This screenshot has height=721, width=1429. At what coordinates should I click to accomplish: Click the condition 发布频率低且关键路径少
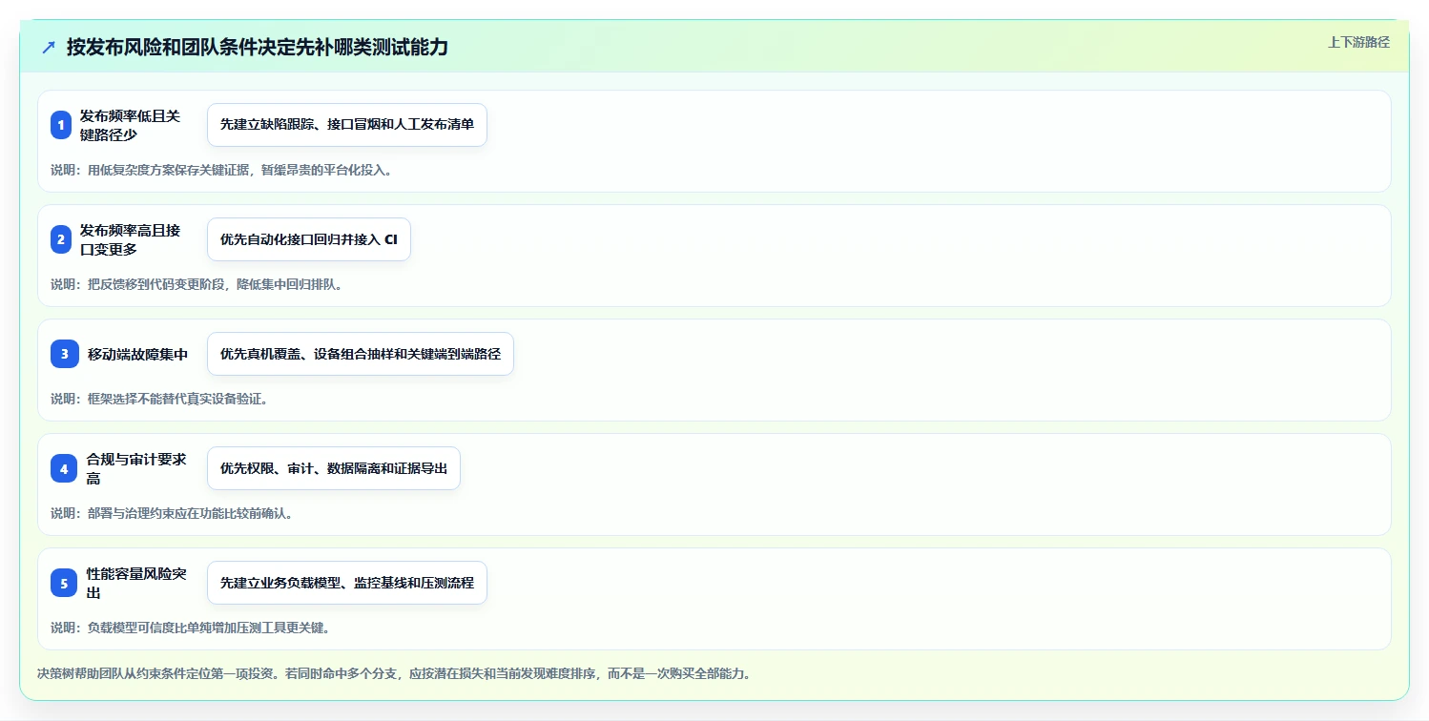(131, 125)
